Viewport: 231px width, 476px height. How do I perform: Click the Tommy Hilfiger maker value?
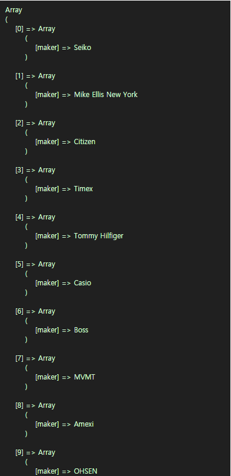[99, 236]
